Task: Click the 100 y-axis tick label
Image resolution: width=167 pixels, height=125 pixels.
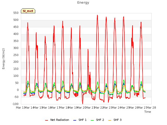Action: [x=16, y=76]
